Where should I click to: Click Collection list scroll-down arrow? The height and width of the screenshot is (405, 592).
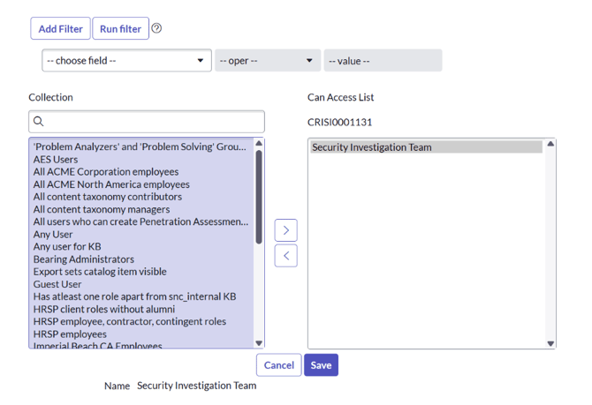259,342
